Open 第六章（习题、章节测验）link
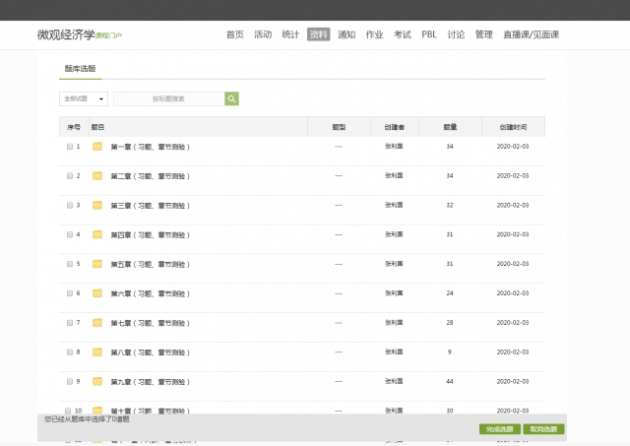Screen dimensions: 630x446 150,293
